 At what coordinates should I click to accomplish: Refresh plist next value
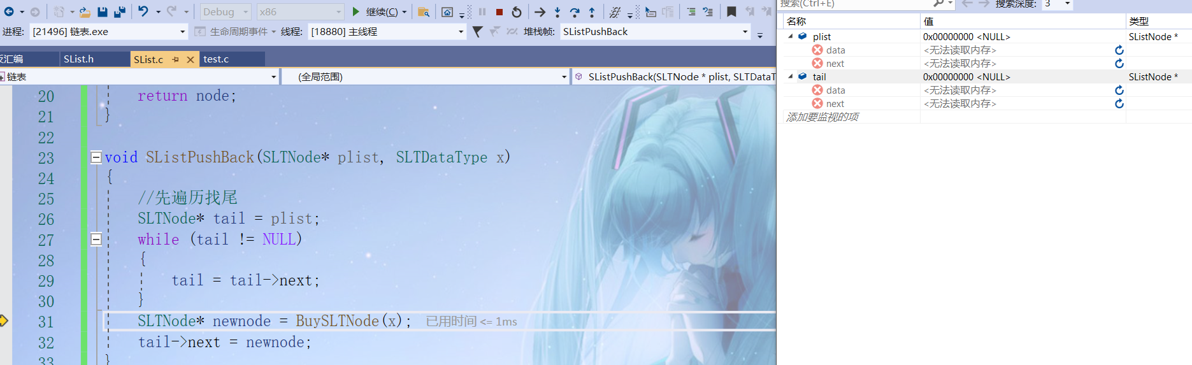point(1119,63)
